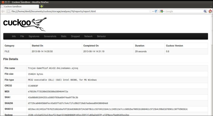
Task: Click the SHA256 row label
Action: (9, 103)
